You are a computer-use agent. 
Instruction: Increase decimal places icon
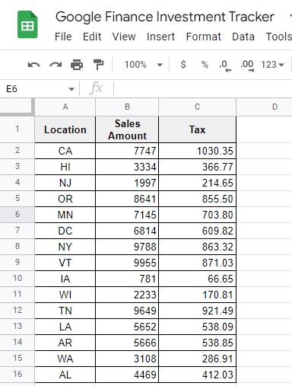click(247, 65)
